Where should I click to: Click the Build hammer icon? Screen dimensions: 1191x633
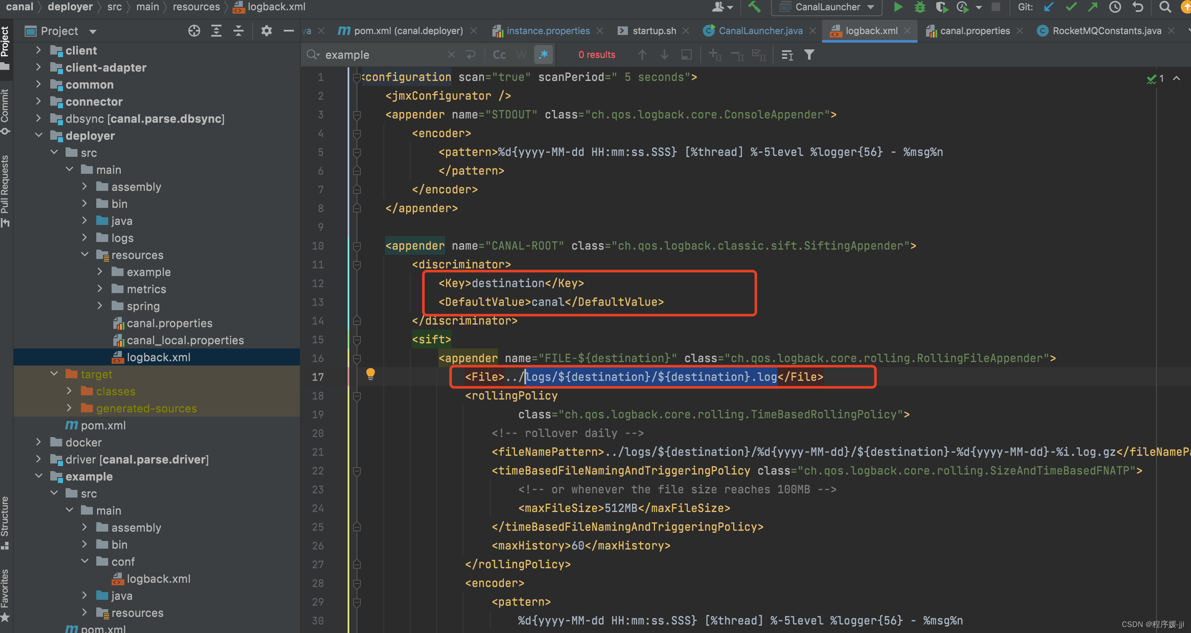(754, 7)
